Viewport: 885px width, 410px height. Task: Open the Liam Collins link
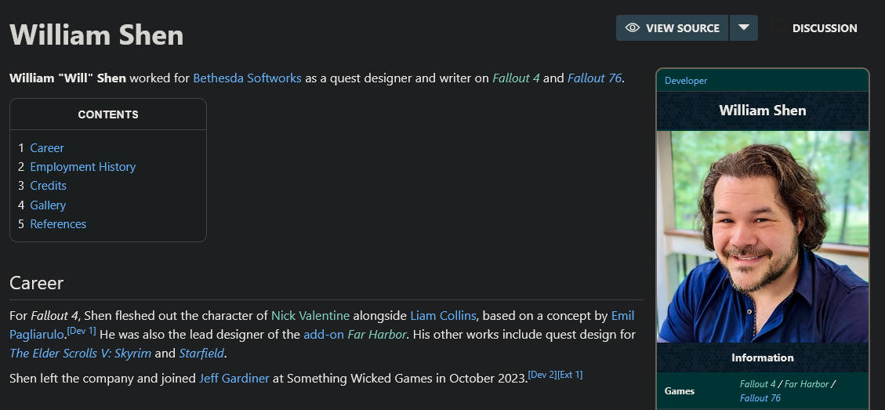(x=443, y=316)
